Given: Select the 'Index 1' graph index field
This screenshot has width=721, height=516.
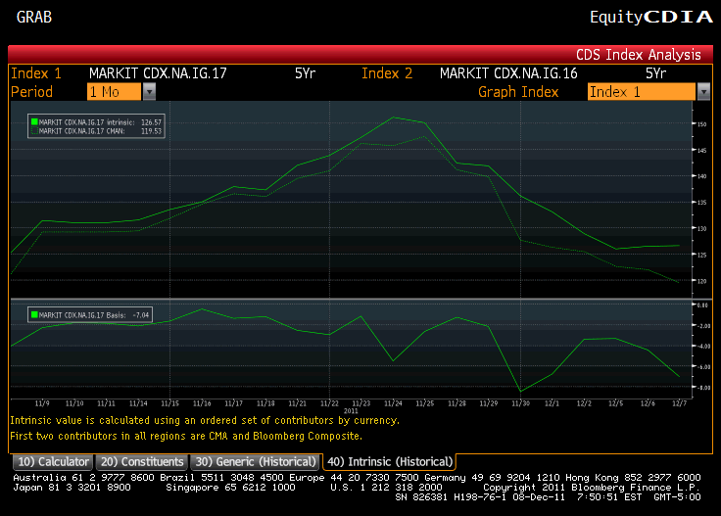Looking at the screenshot, I should point(641,91).
